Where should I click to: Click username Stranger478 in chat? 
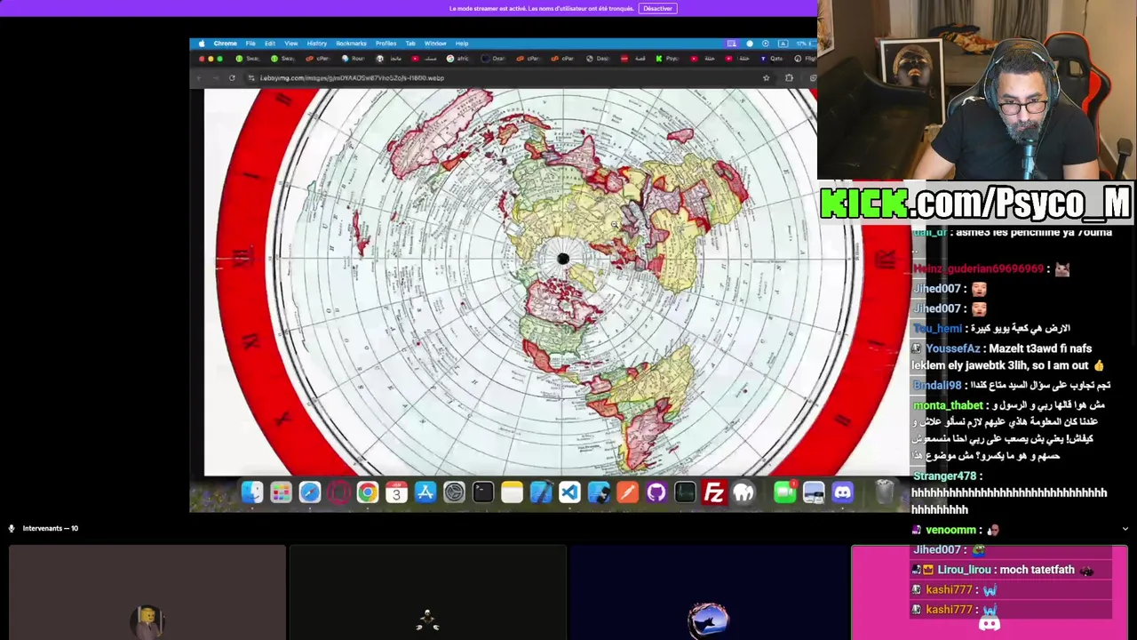tap(944, 476)
